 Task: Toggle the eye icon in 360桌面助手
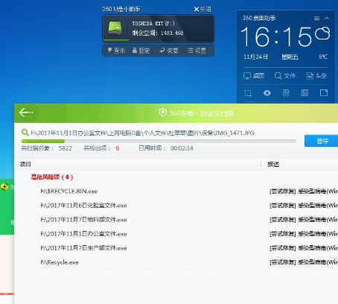click(267, 93)
